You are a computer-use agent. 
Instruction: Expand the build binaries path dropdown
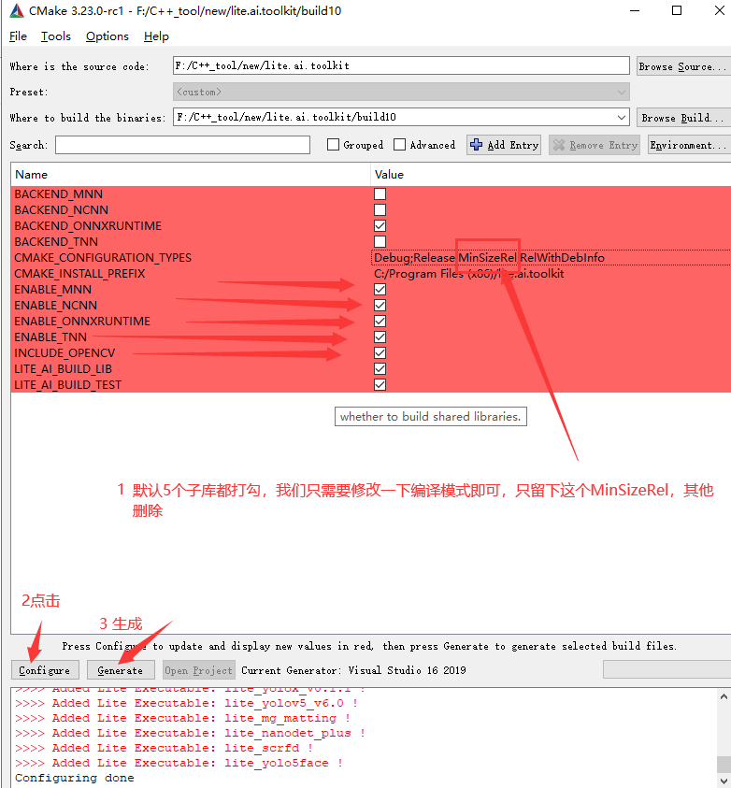(x=622, y=117)
